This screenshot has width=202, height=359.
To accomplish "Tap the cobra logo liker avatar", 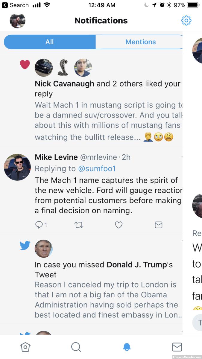I will [63, 68].
